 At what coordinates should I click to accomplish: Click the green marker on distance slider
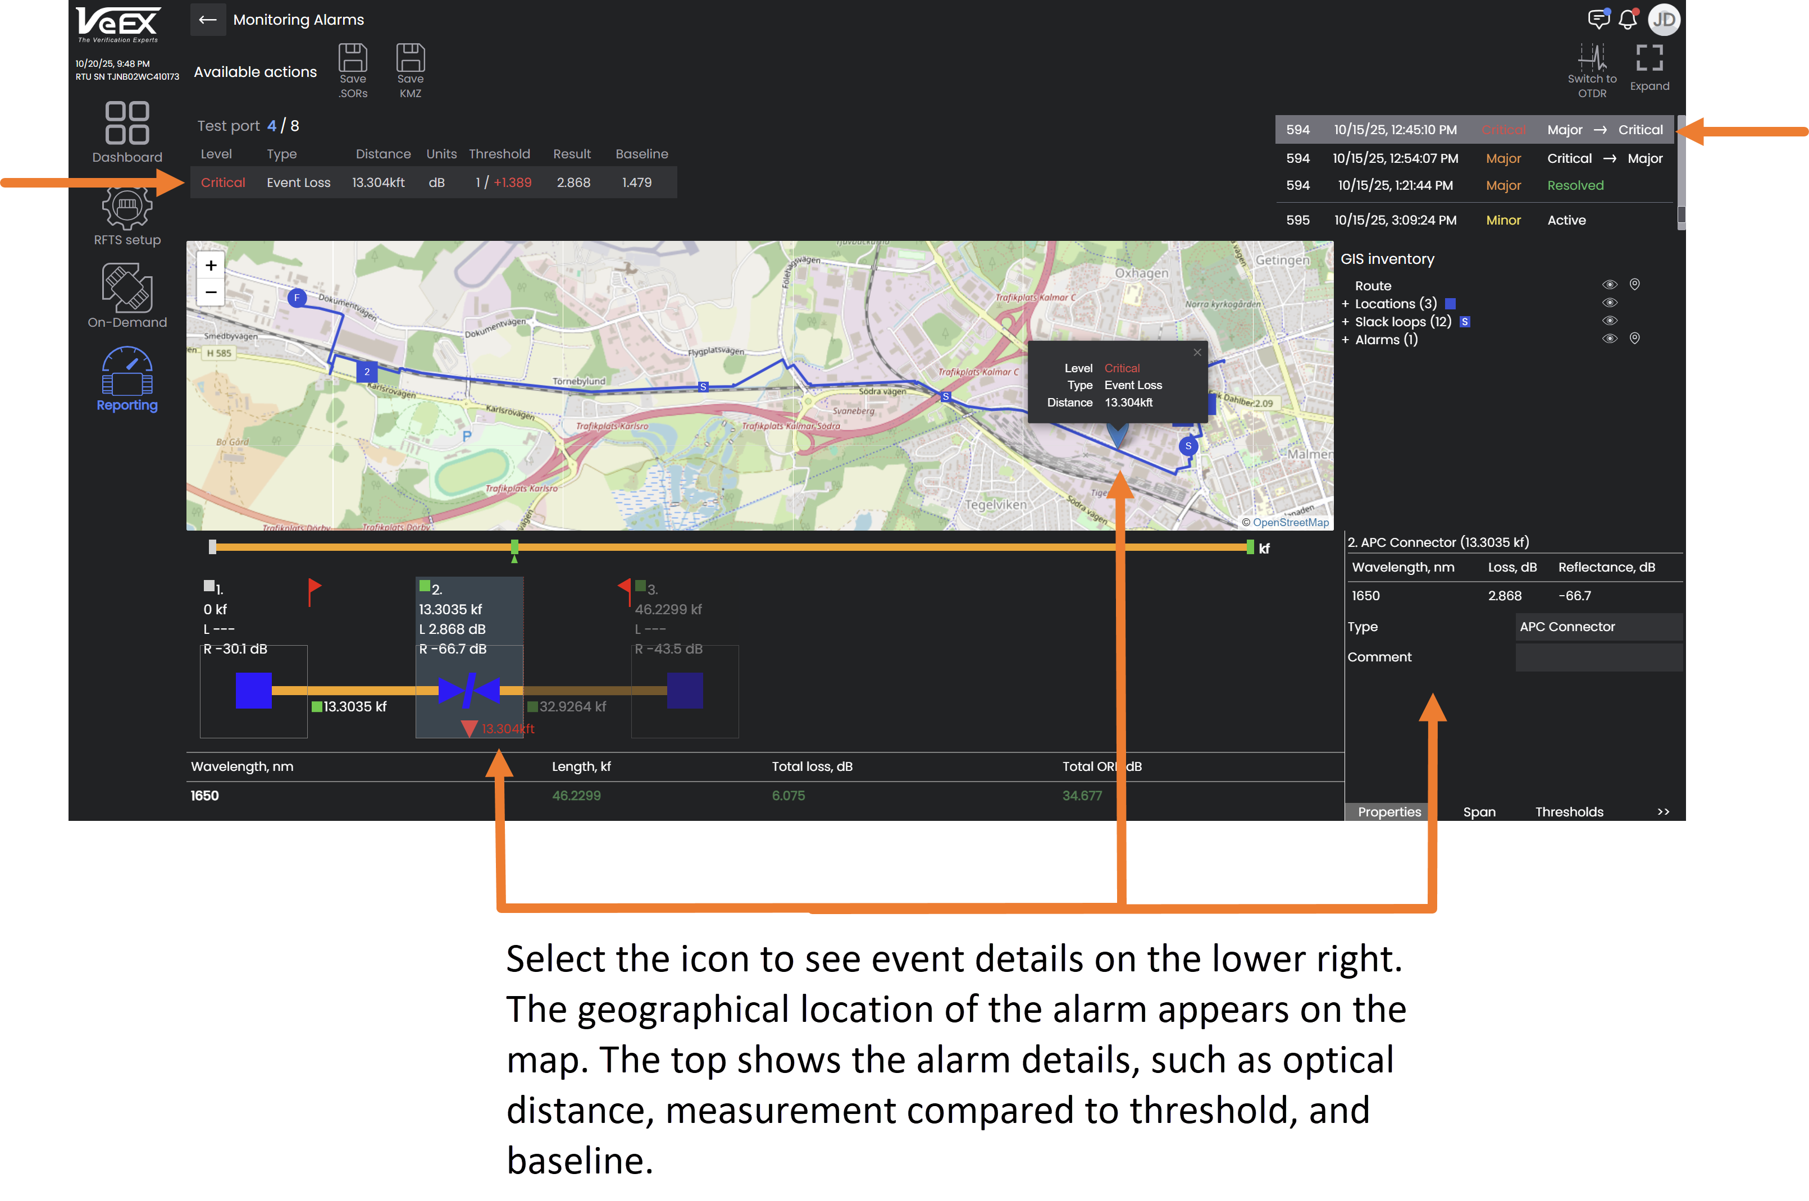[x=514, y=547]
